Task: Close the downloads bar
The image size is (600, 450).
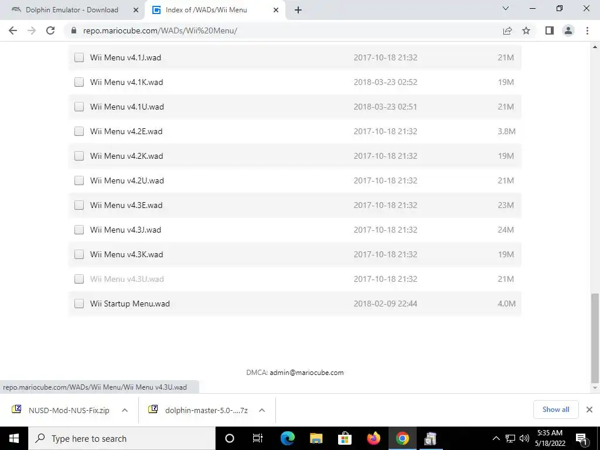Action: point(589,410)
